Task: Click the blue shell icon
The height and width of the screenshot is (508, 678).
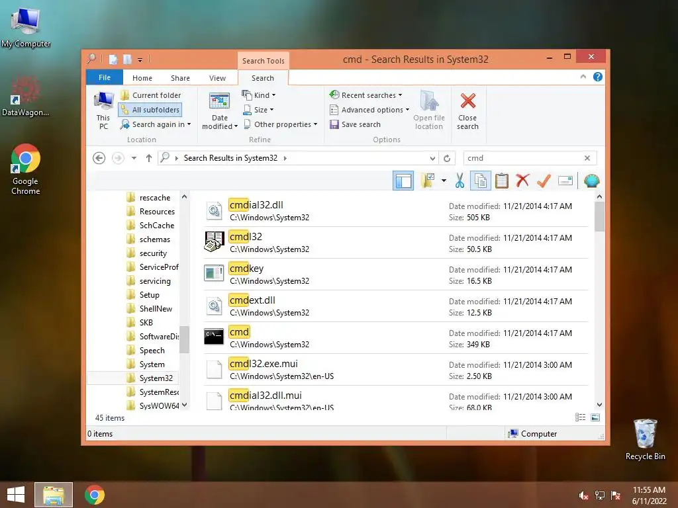Action: [591, 181]
